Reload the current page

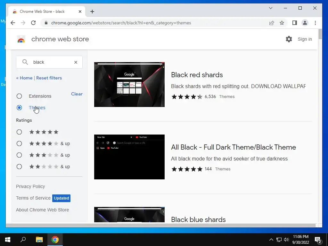33,23
